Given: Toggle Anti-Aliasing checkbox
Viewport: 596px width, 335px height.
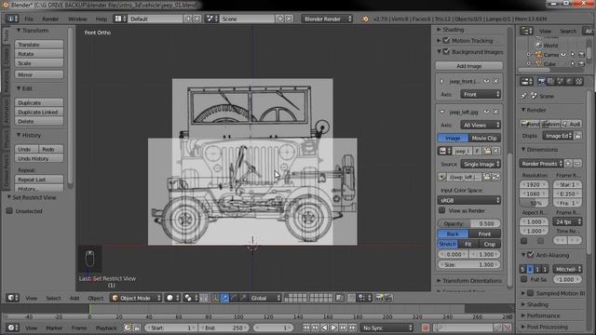Looking at the screenshot, I should [x=531, y=255].
